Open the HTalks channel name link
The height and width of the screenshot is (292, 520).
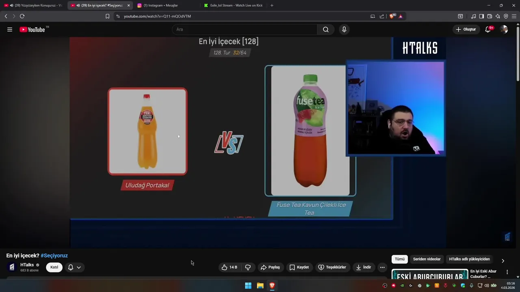pyautogui.click(x=27, y=265)
